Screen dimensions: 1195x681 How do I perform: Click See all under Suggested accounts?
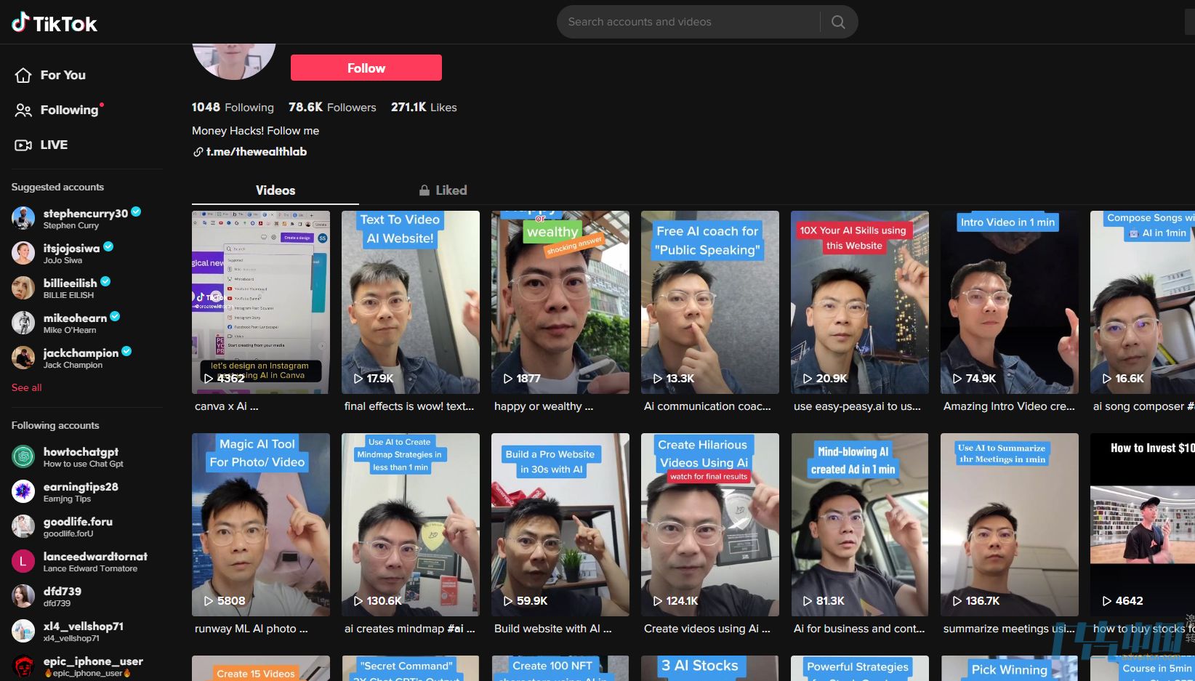click(26, 387)
